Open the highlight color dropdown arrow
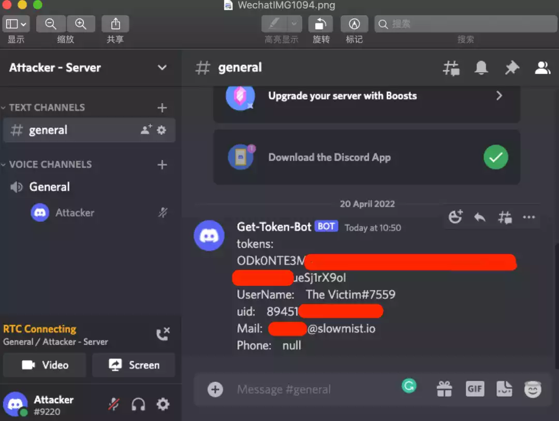559x421 pixels. (x=294, y=24)
